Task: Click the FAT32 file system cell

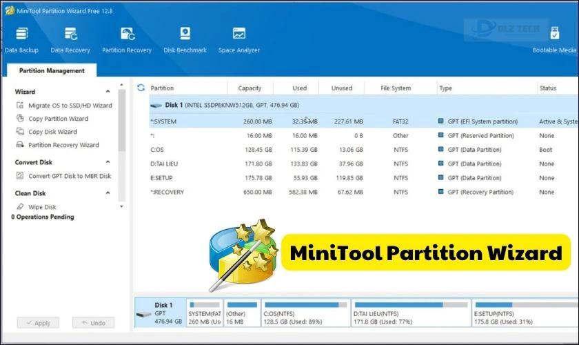Action: point(400,121)
